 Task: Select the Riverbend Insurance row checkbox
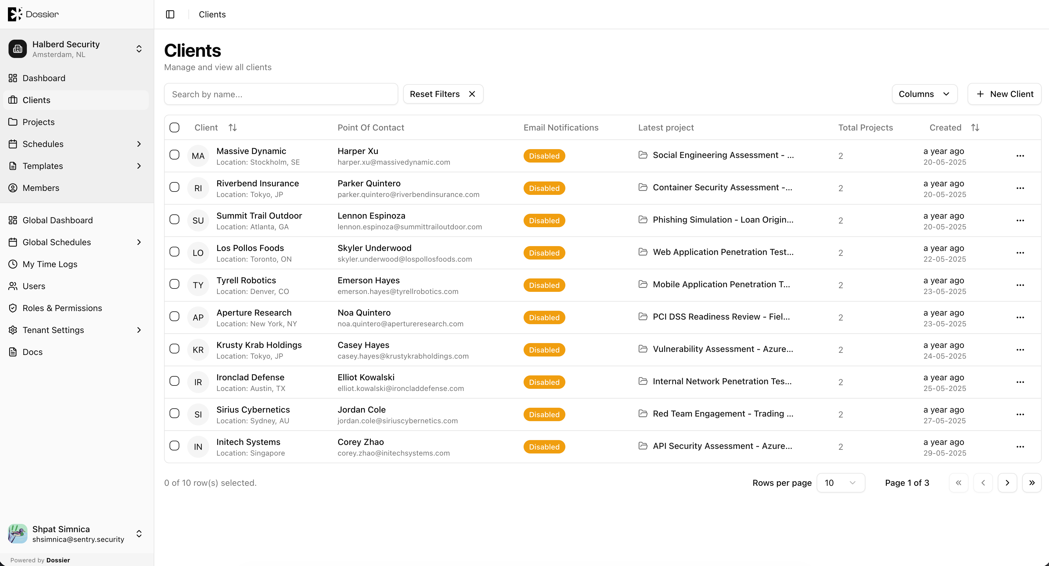(174, 187)
